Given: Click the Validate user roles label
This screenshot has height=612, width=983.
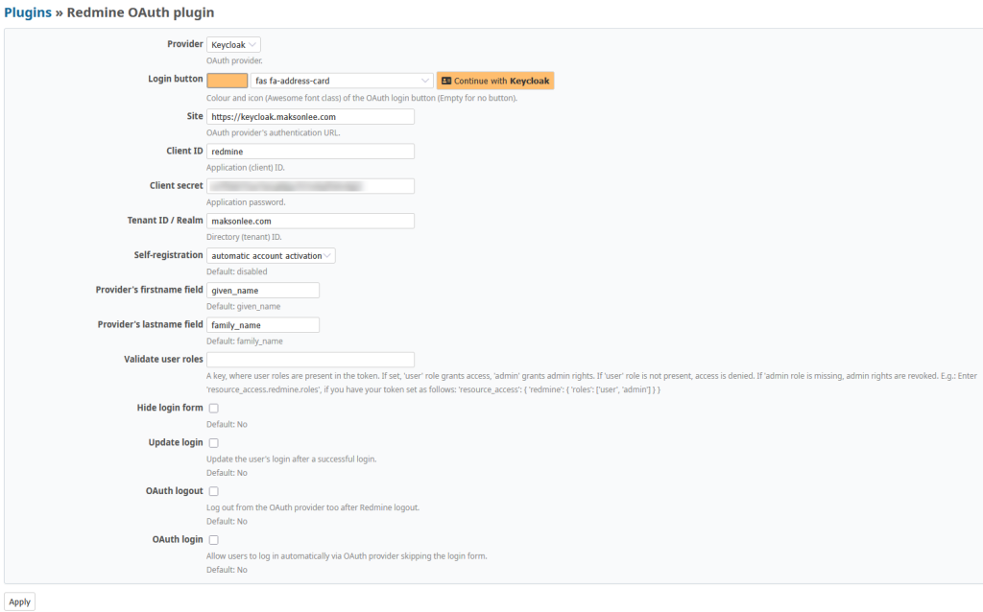Looking at the screenshot, I should click(163, 359).
